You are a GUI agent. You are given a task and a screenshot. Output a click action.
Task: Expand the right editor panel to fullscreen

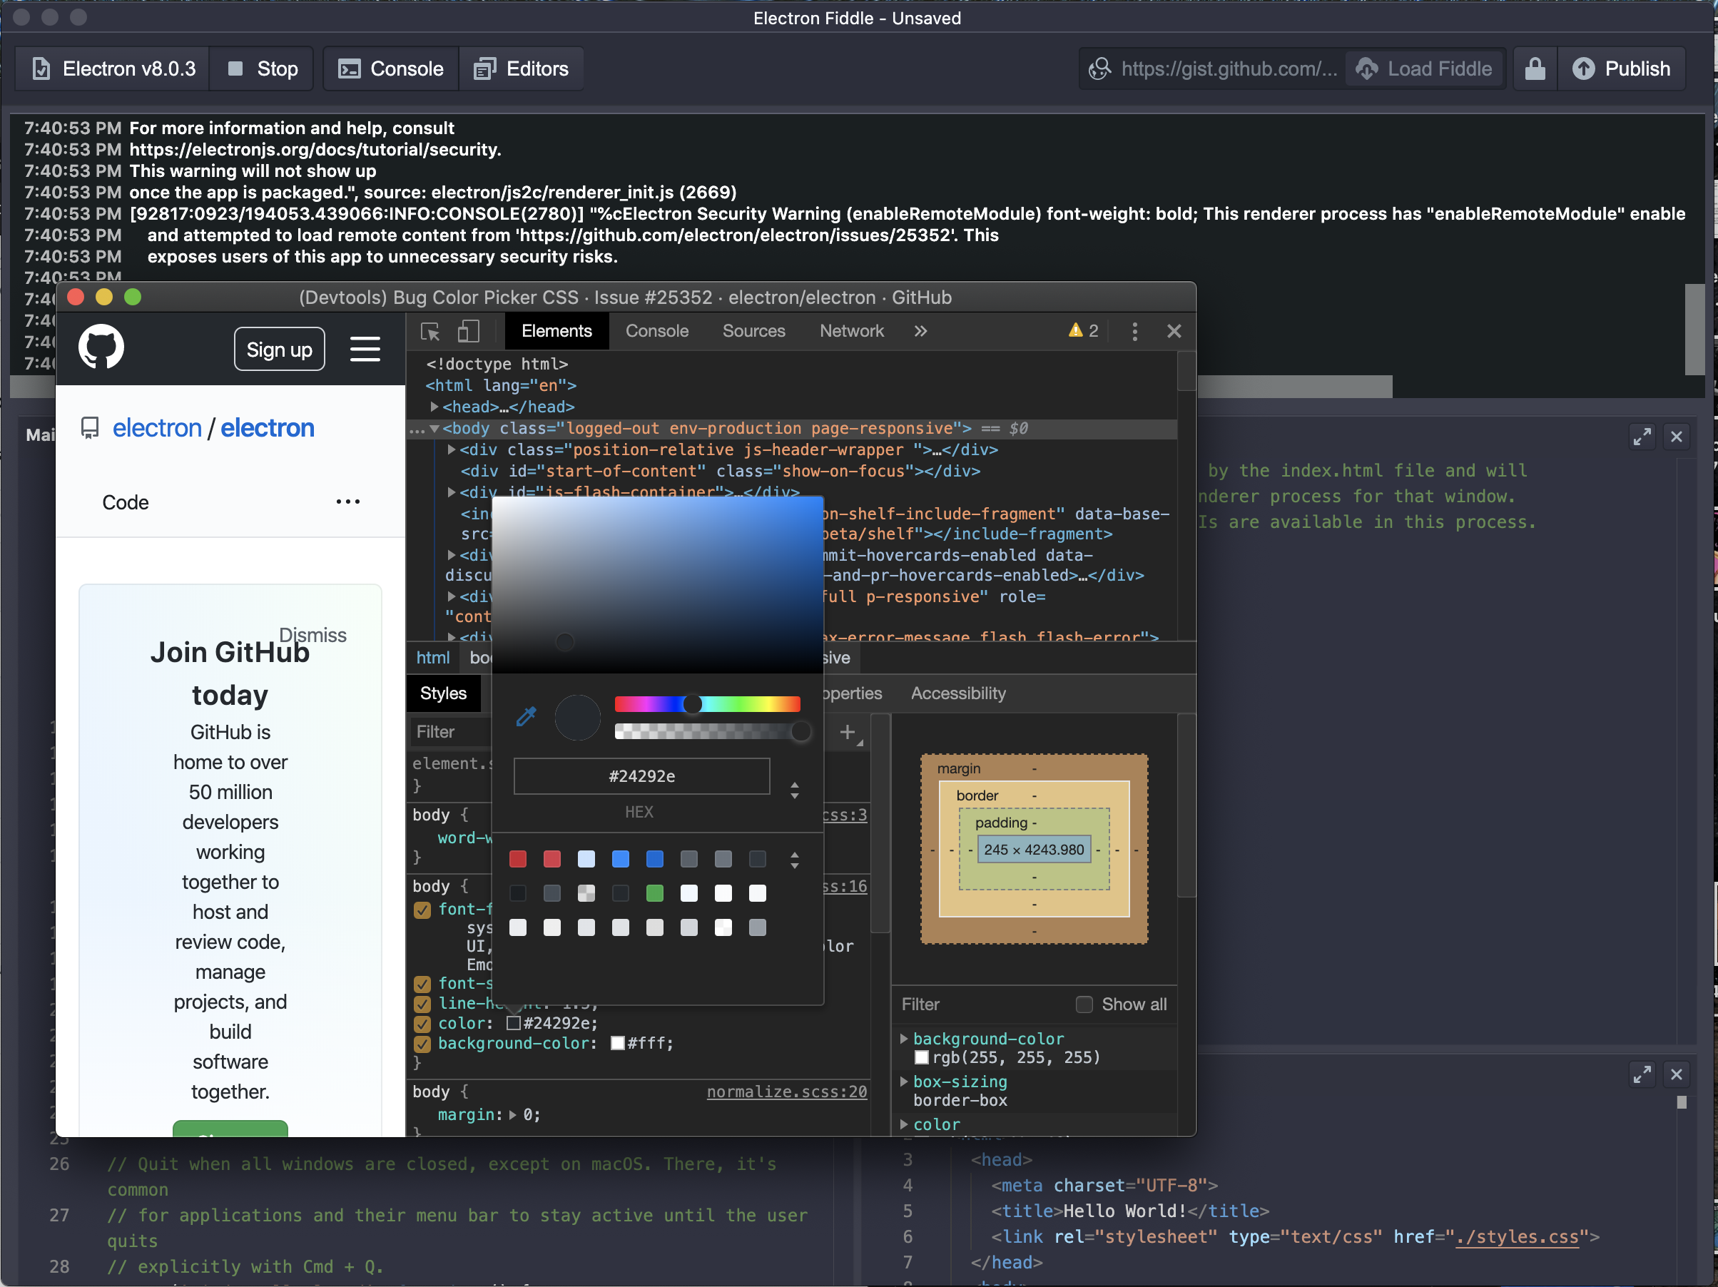(1642, 437)
